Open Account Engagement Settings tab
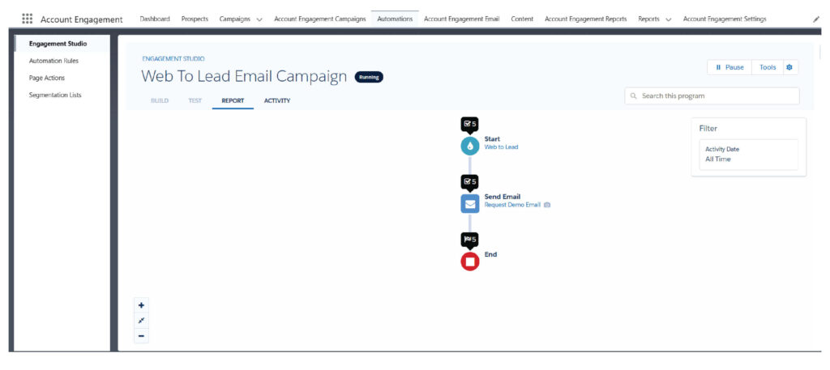The image size is (830, 370). pyautogui.click(x=725, y=19)
